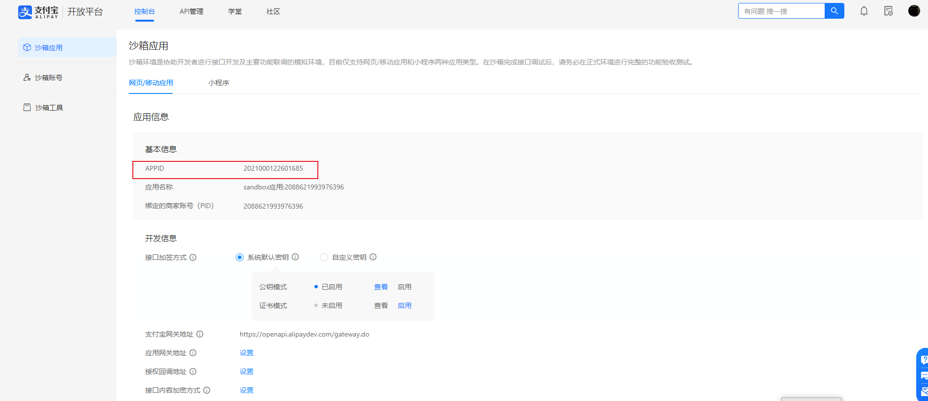Open API管理 top navigation item
The image size is (928, 401).
tap(191, 11)
